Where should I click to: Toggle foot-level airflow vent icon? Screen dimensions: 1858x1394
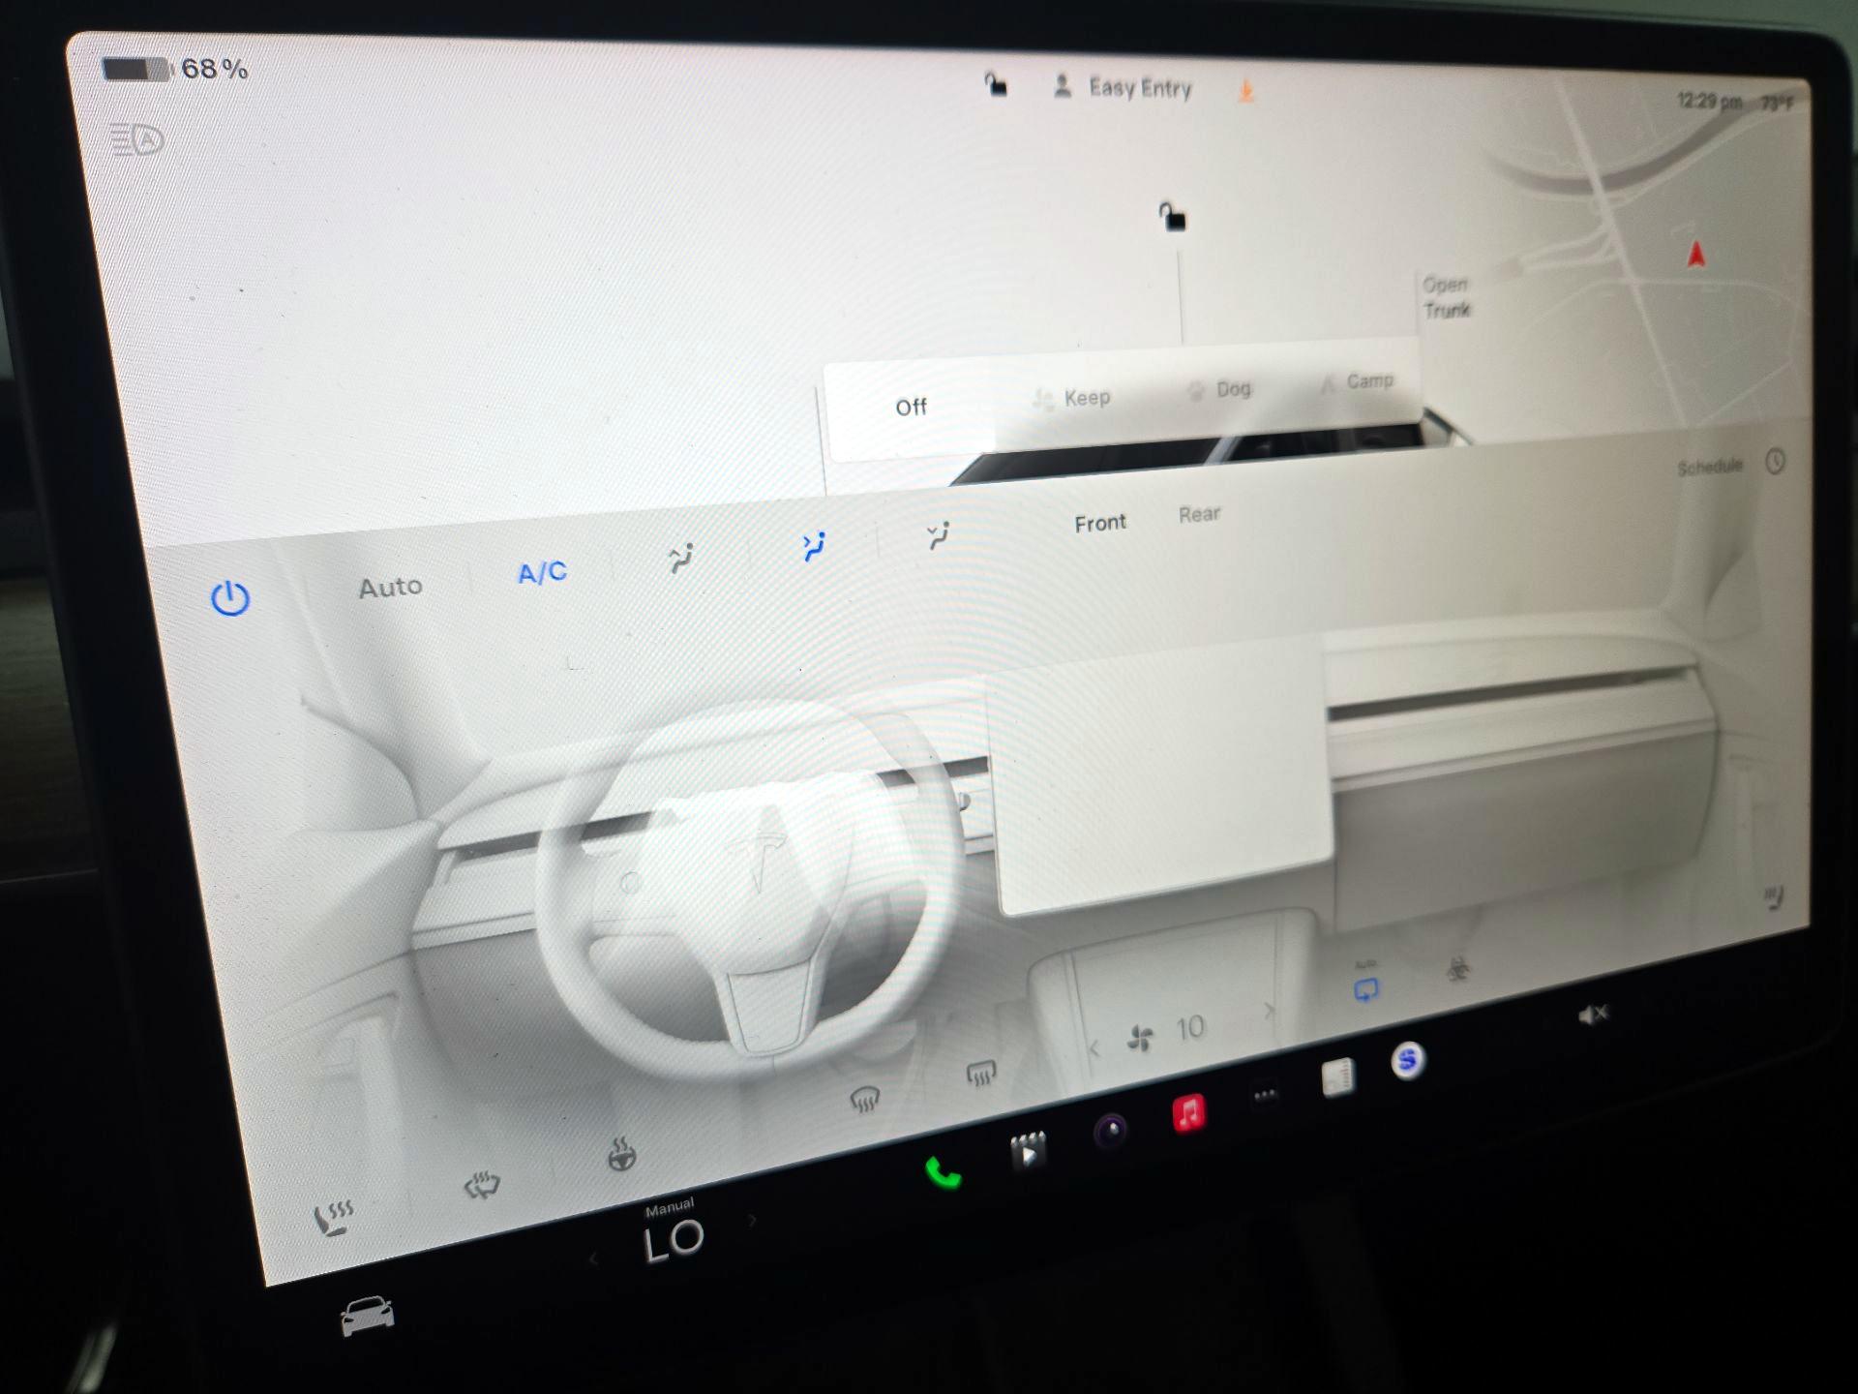coord(938,534)
